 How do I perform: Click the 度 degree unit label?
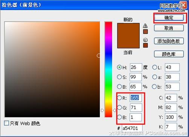[145, 68]
